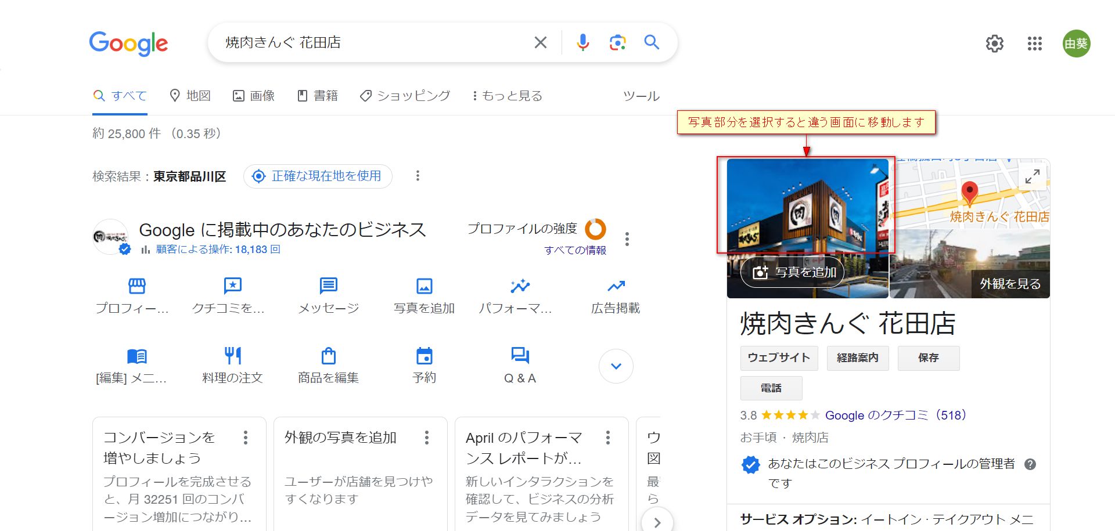Click the 写真を追加 button on the photo
Image resolution: width=1115 pixels, height=531 pixels.
792,272
